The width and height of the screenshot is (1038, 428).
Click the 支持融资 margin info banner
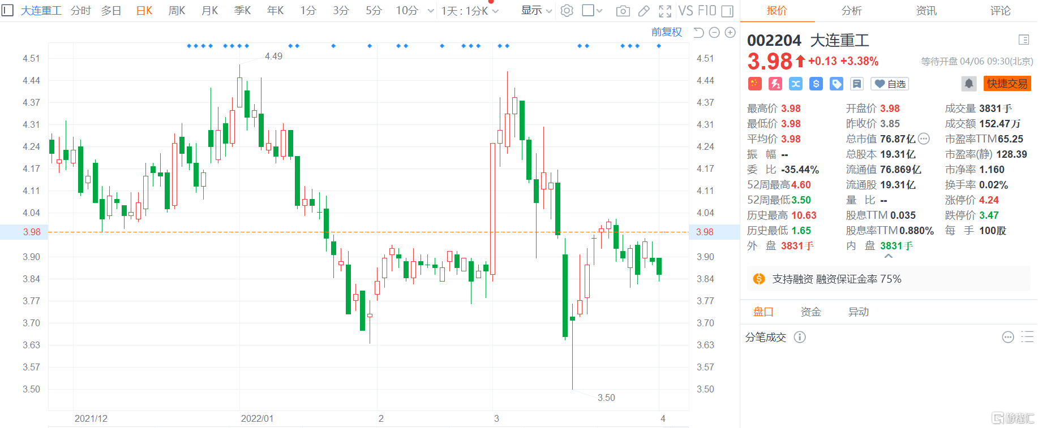889,279
